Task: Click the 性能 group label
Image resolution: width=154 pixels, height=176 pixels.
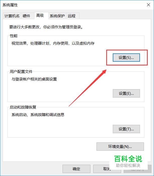Action: 14,36
